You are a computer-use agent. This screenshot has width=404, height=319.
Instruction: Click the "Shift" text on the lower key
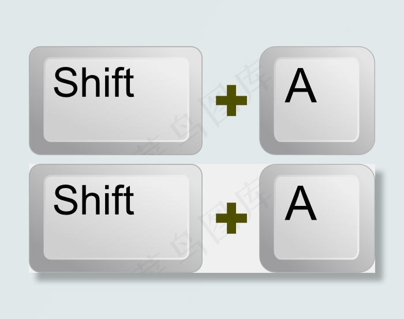pyautogui.click(x=93, y=201)
